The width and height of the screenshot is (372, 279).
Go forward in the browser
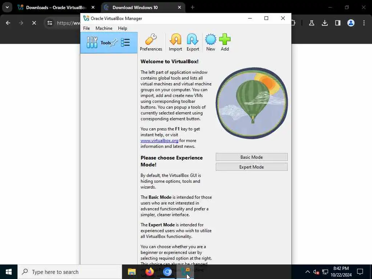pos(21,23)
